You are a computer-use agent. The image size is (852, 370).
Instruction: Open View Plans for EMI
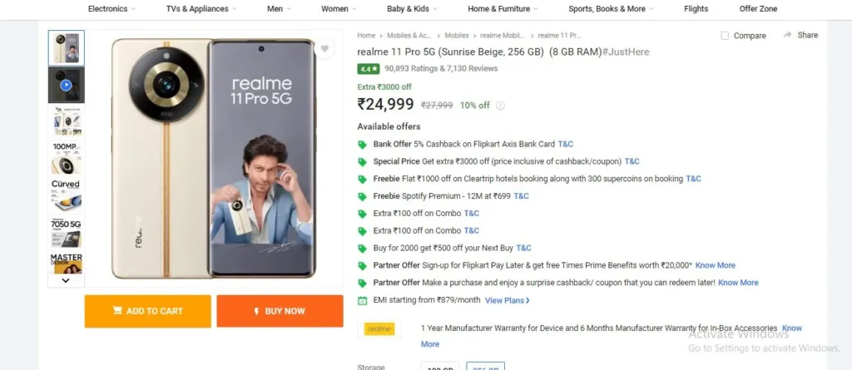[x=507, y=300]
